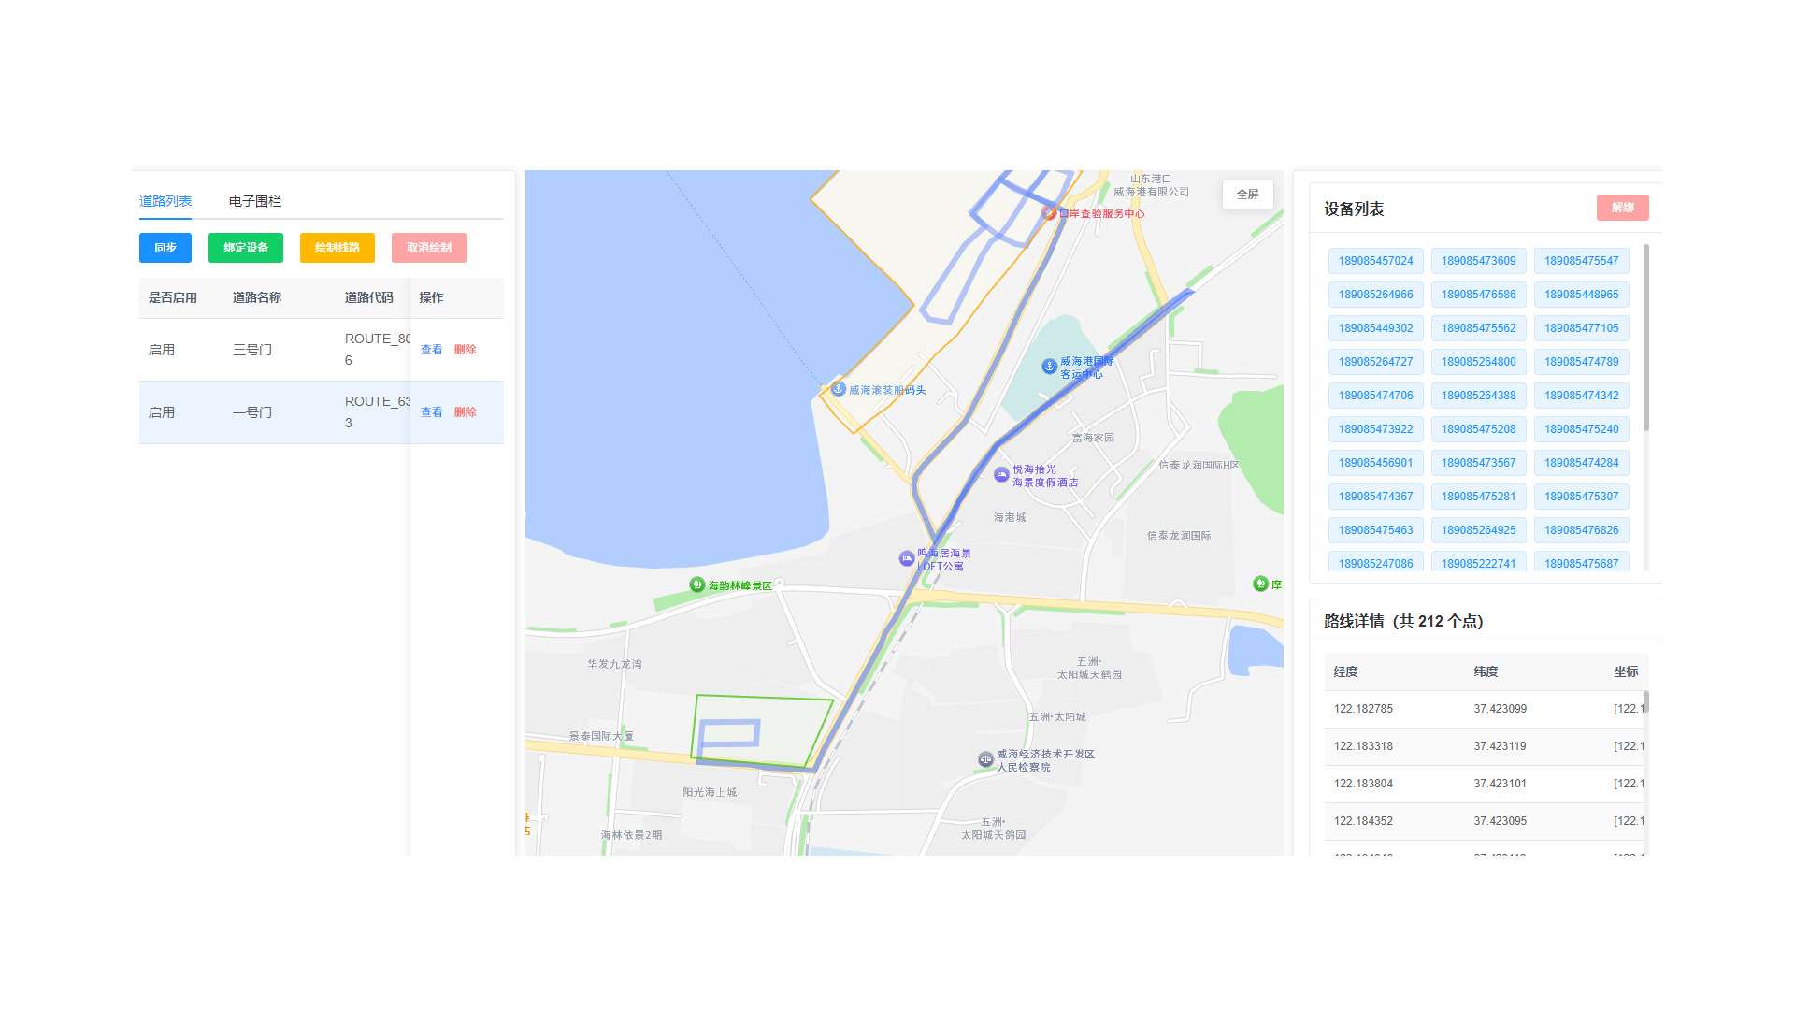Select device tag 189085264800

tap(1479, 362)
